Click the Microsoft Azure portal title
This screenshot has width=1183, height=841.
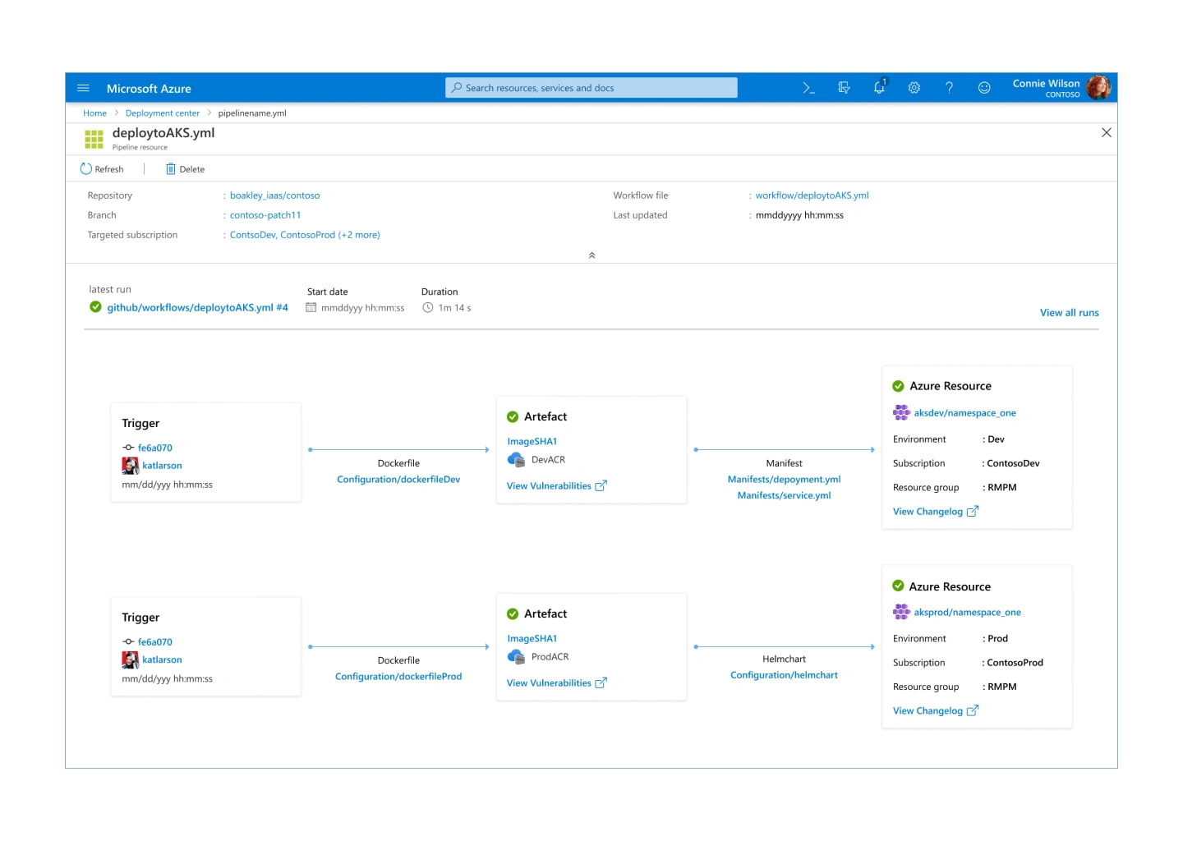point(149,89)
